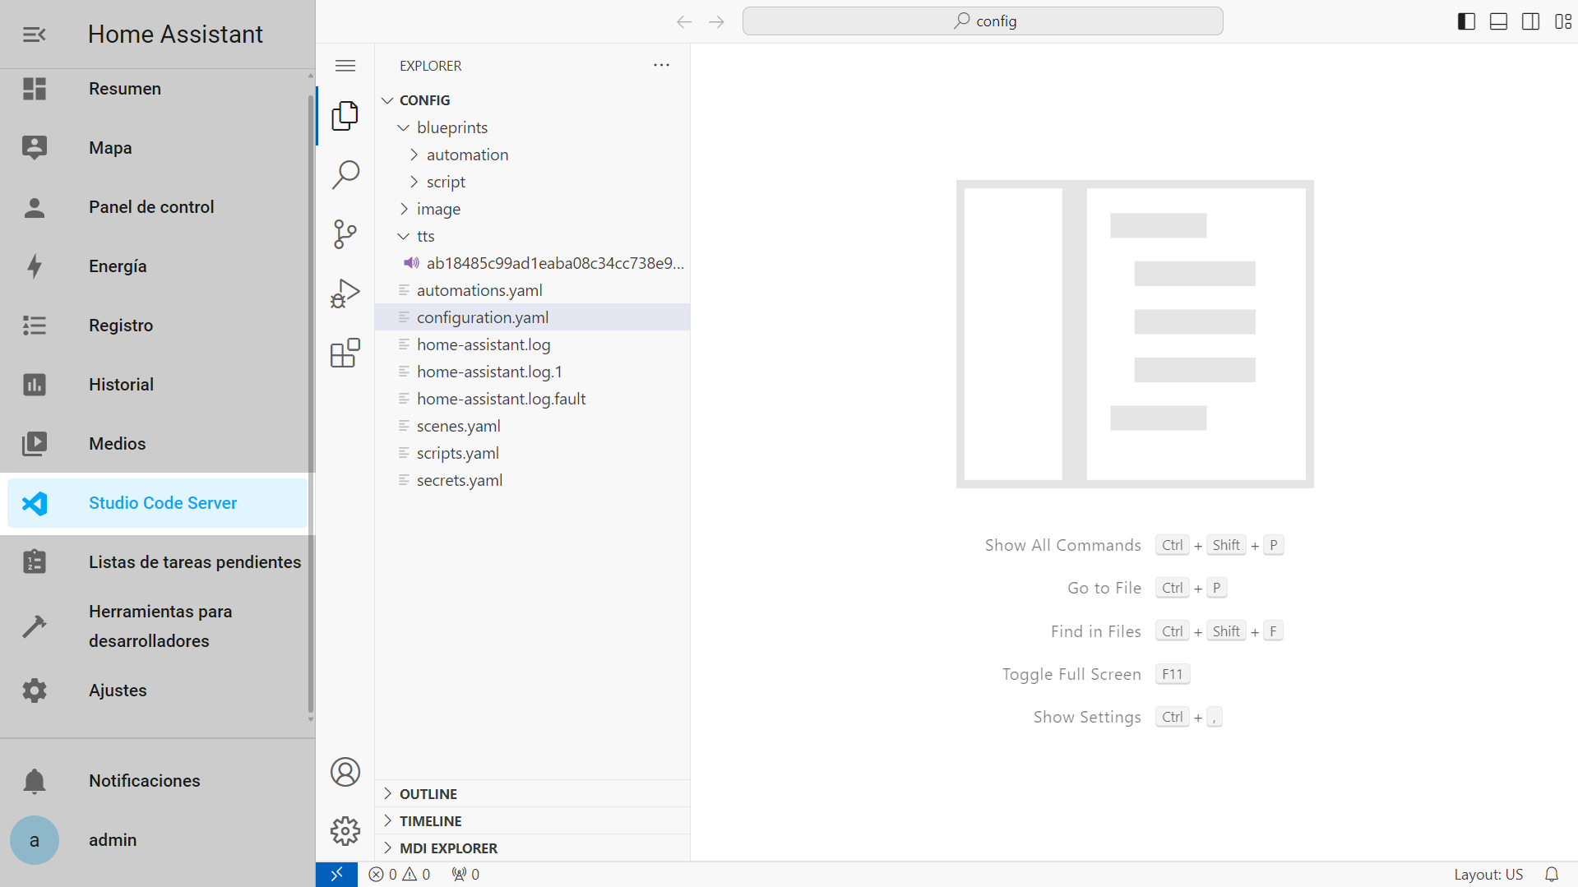Open the remote connection indicator in status bar
1578x887 pixels.
click(x=337, y=874)
